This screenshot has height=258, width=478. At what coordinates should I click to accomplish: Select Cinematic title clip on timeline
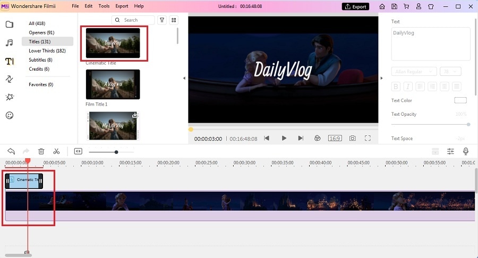pos(24,181)
